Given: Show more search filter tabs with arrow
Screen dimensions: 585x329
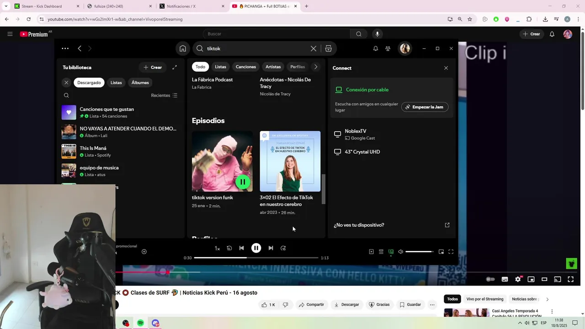Looking at the screenshot, I should coord(315,67).
